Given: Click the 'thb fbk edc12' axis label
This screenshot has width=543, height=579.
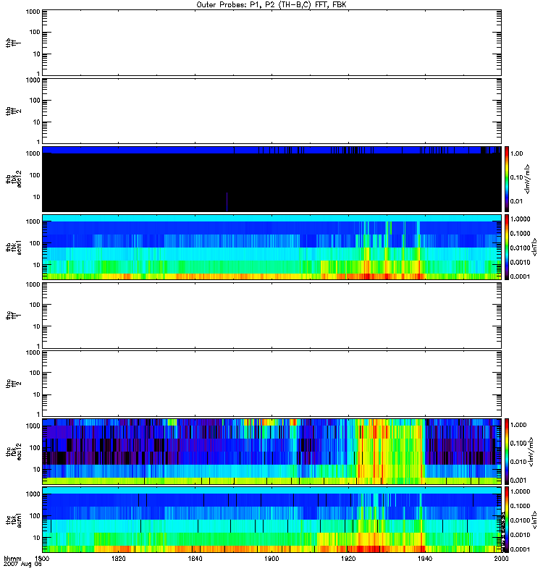Looking at the screenshot, I should coord(13,179).
